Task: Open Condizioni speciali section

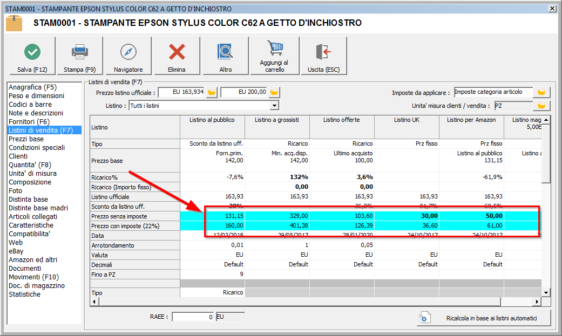Action: [37, 147]
